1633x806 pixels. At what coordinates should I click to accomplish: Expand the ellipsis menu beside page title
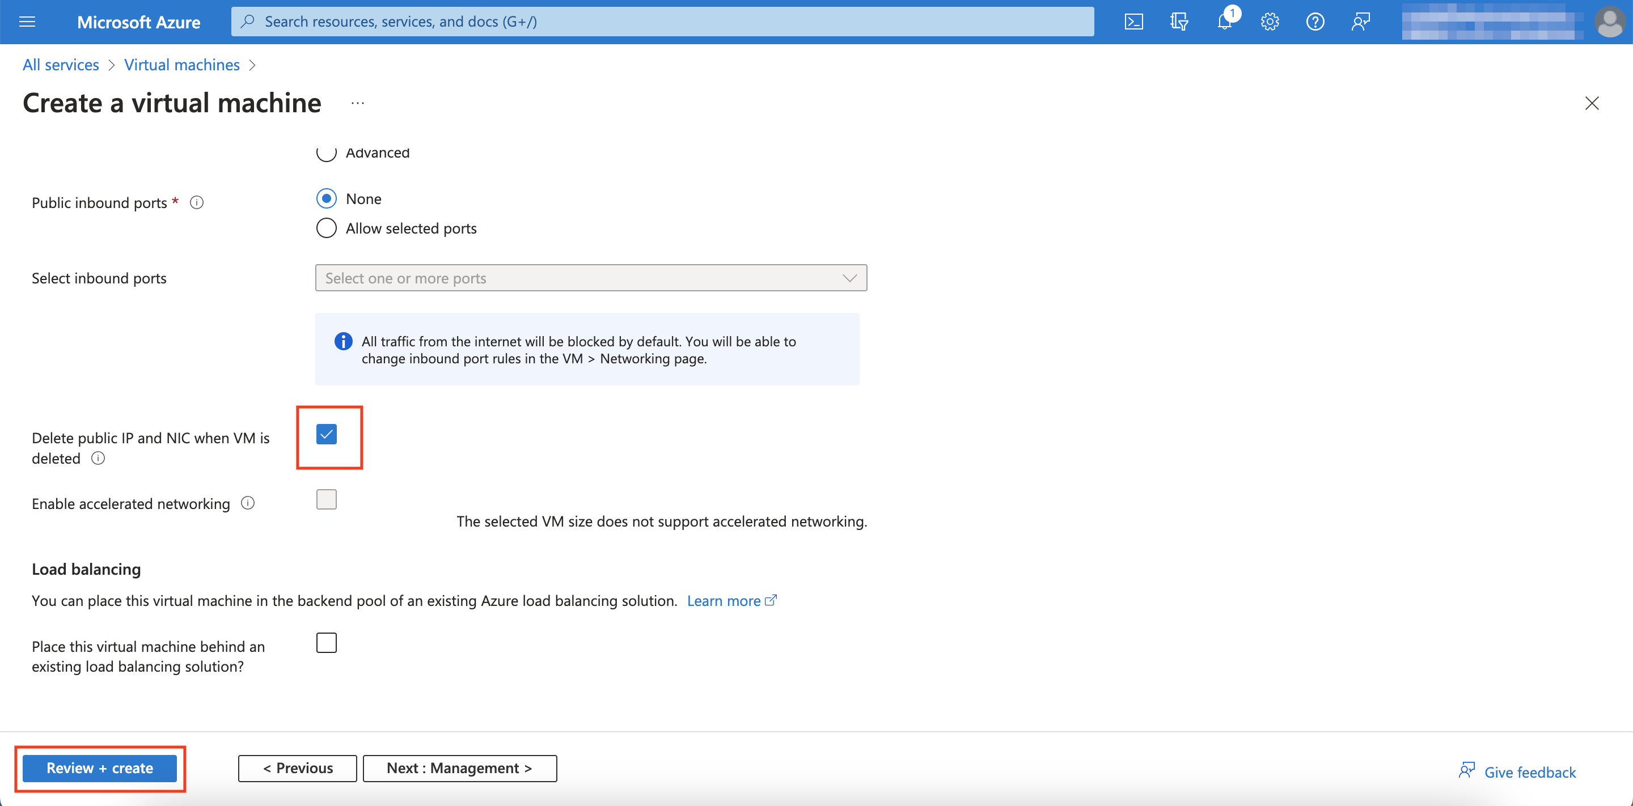coord(357,103)
